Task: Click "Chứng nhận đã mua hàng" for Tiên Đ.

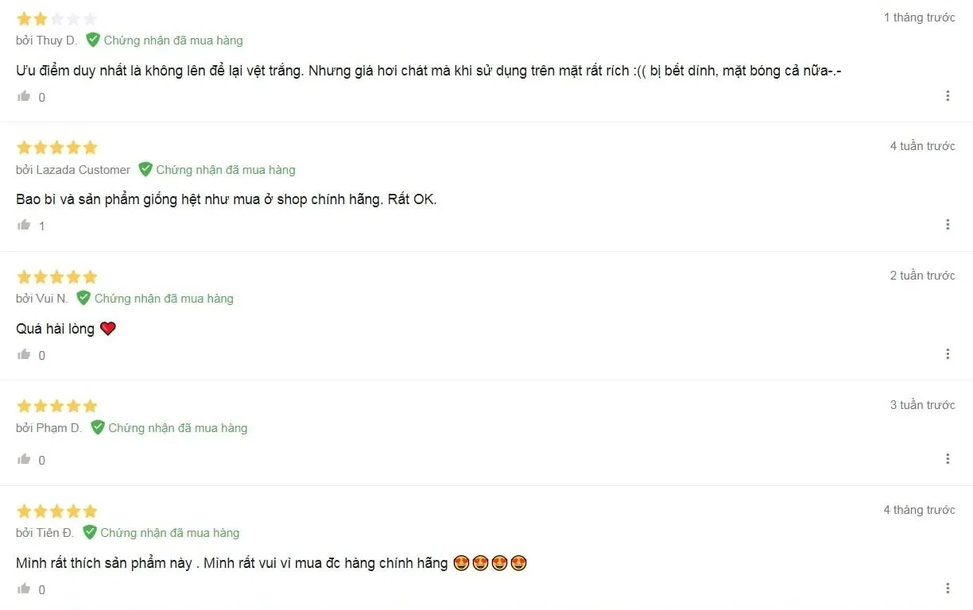Action: (x=170, y=533)
